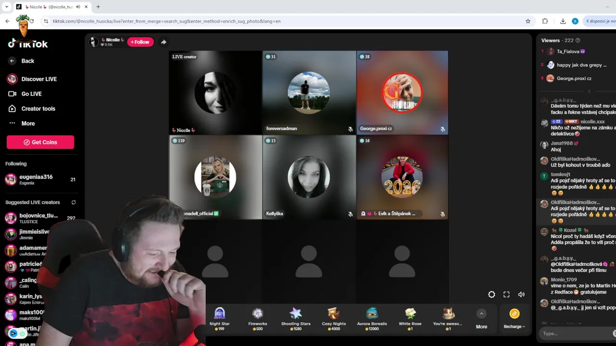Screen dimensions: 616x346
Task: Send Night Star gift
Action: [x=219, y=319]
